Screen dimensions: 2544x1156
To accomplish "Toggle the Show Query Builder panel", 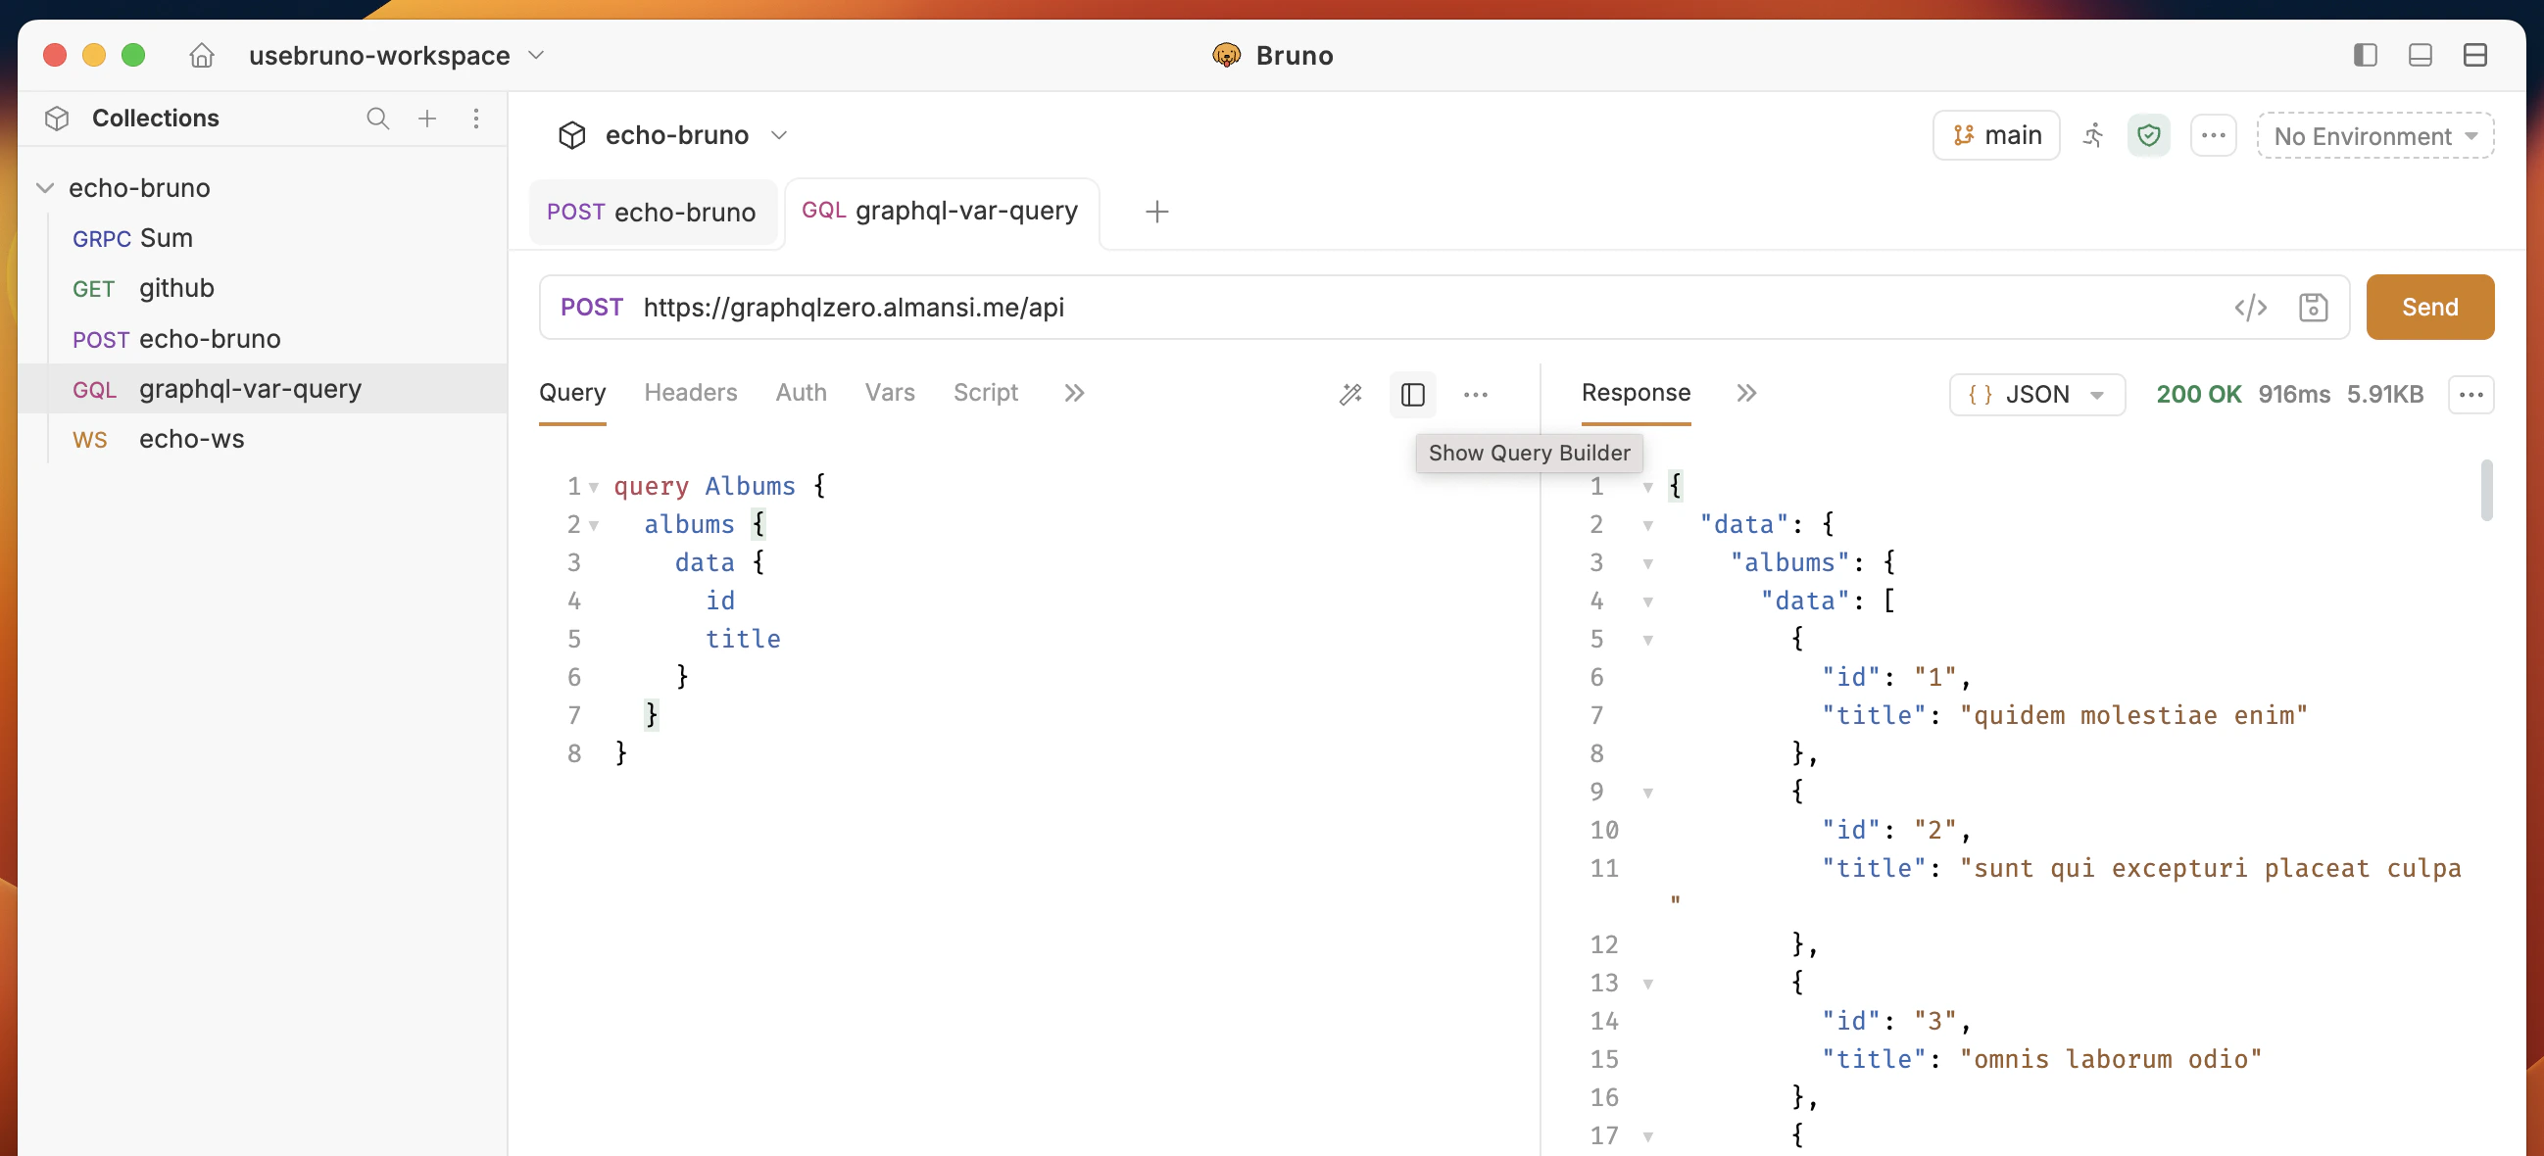I will [x=1412, y=394].
